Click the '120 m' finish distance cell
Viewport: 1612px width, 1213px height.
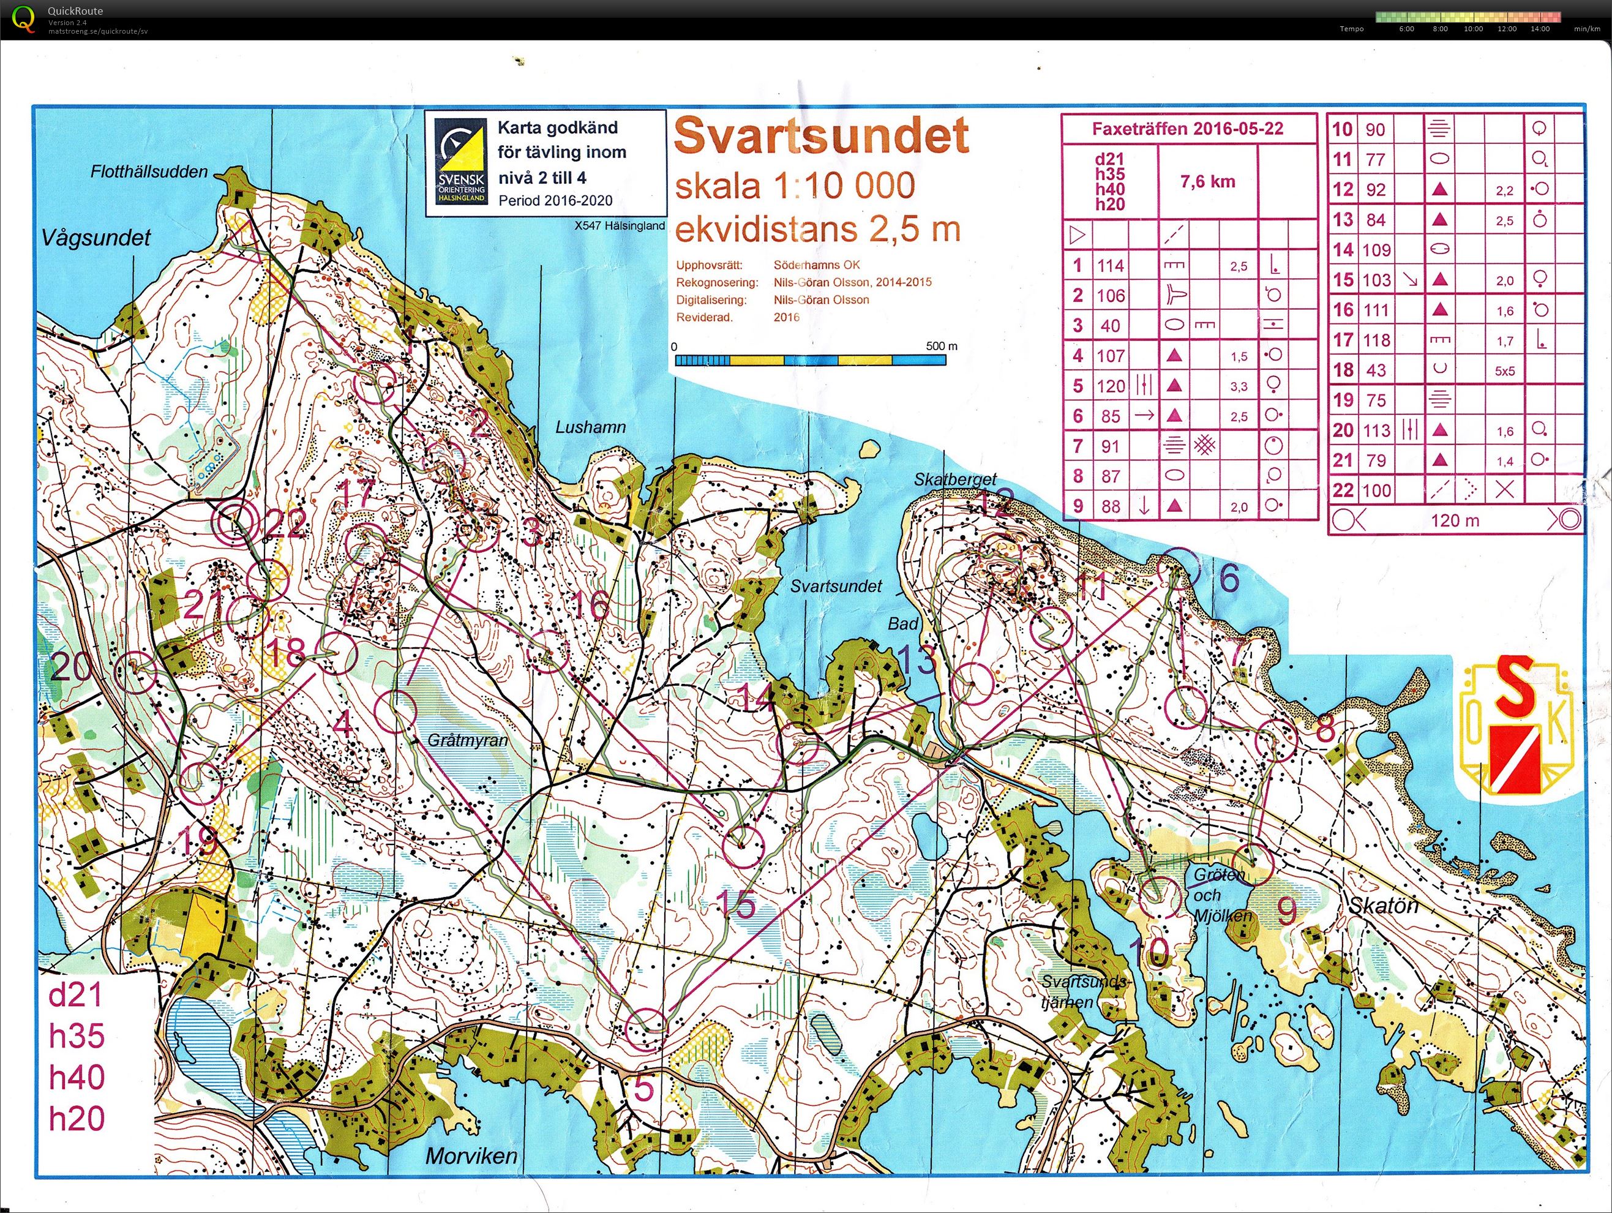1455,520
